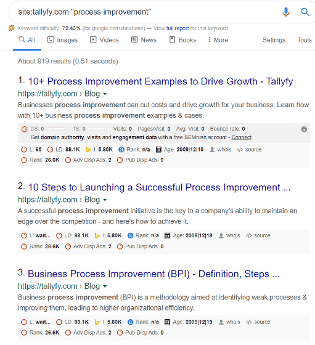This screenshot has height=345, width=315.
Task: Open the Tools option
Action: 305,40
